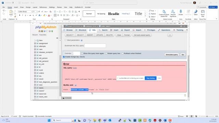Check the Bind parameters checkbox
Screen dimensions: 219x123
coord(65,40)
